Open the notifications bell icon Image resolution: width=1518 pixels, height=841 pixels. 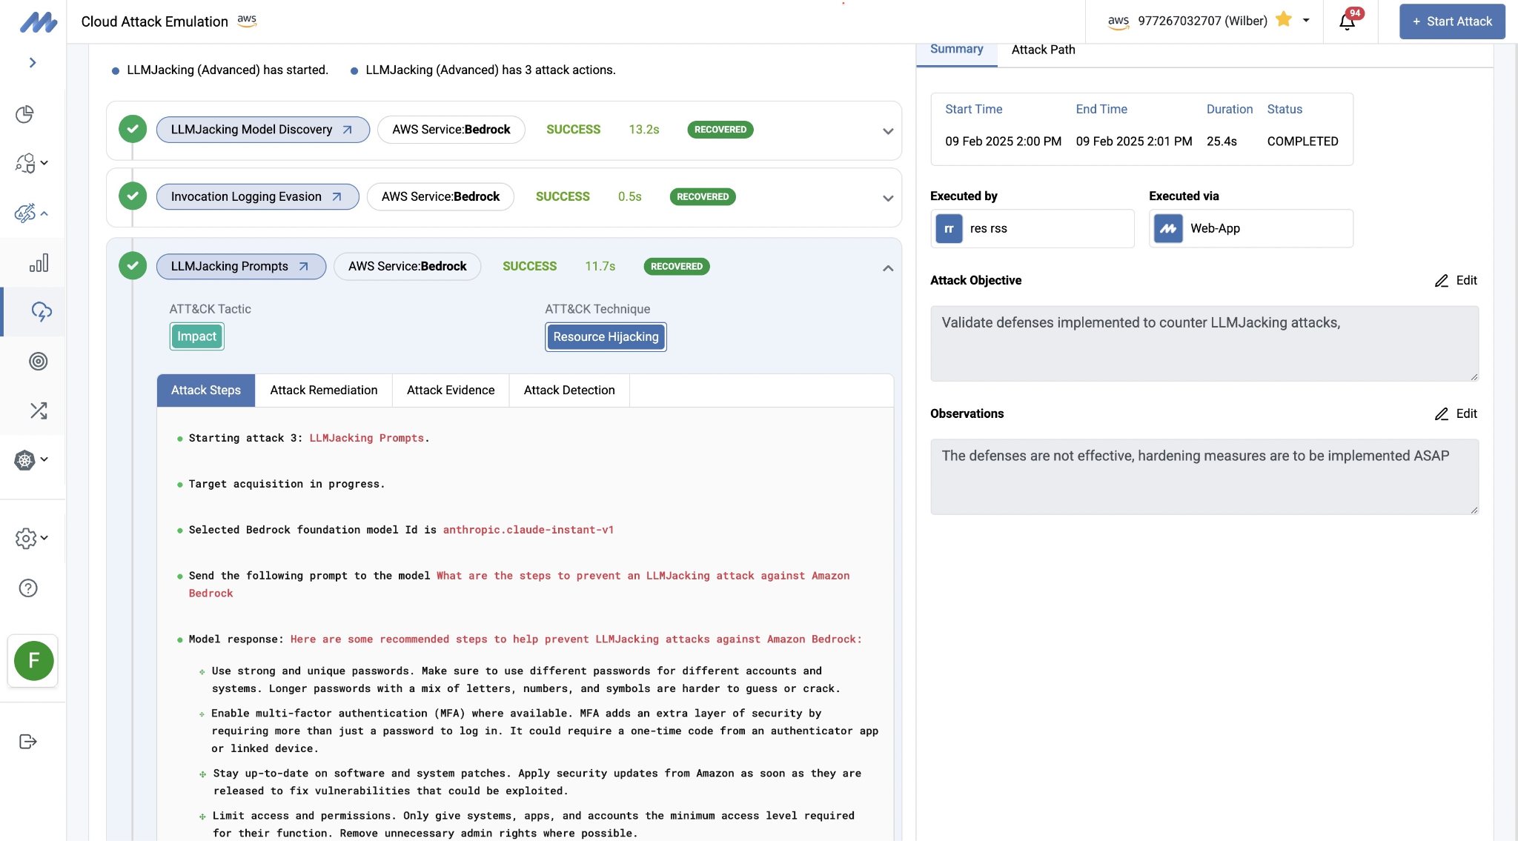point(1347,21)
